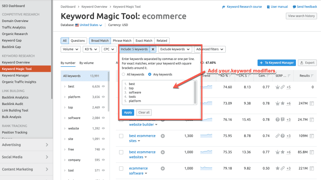Click plus icon beside 'best ecommerce sites'

(163, 136)
